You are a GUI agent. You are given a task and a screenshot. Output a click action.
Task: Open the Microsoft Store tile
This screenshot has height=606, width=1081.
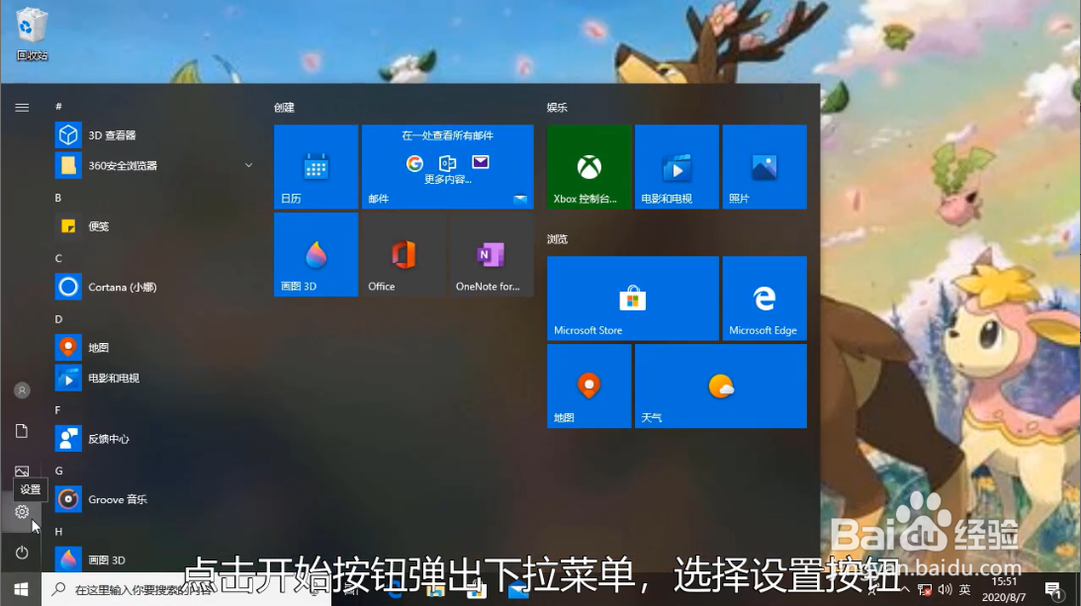632,299
